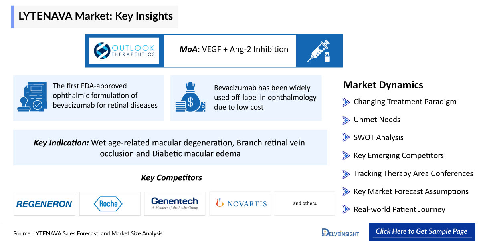This screenshot has width=481, height=241.
Task: Click the Outlook Therapeutics logo
Action: pyautogui.click(x=124, y=50)
